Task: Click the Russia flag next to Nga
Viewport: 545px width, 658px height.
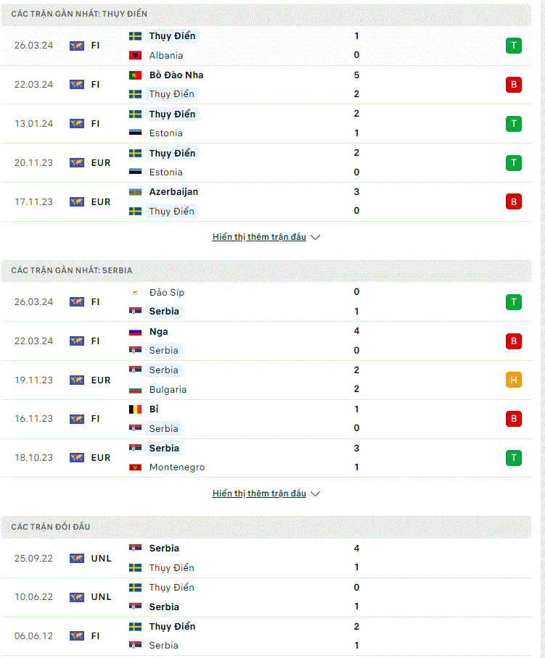Action: [135, 332]
